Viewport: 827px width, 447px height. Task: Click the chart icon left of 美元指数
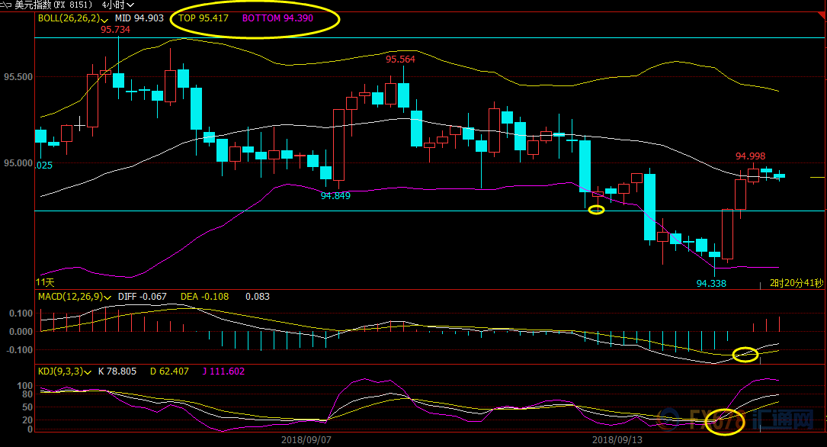(x=6, y=5)
